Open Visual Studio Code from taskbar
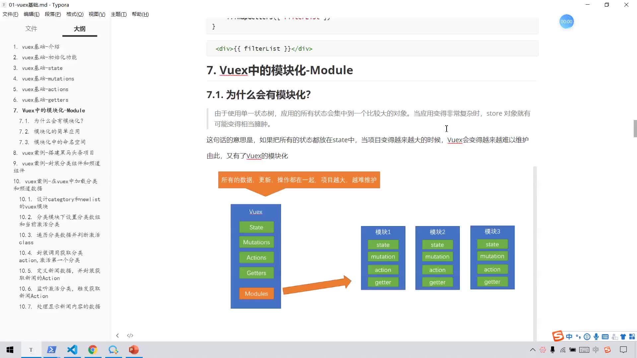This screenshot has height=358, width=637. [x=72, y=350]
